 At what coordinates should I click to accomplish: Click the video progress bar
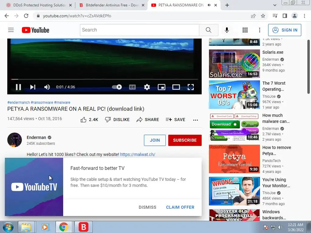pyautogui.click(x=104, y=79)
